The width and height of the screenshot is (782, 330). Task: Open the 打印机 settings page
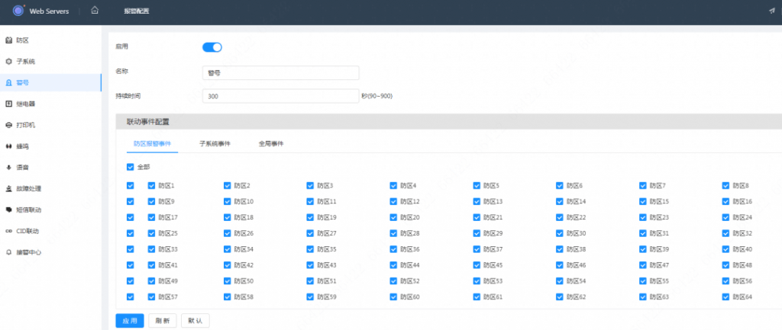(x=26, y=124)
